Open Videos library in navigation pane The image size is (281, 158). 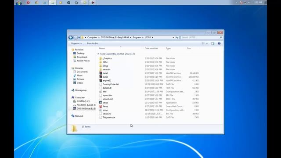pos(80,83)
